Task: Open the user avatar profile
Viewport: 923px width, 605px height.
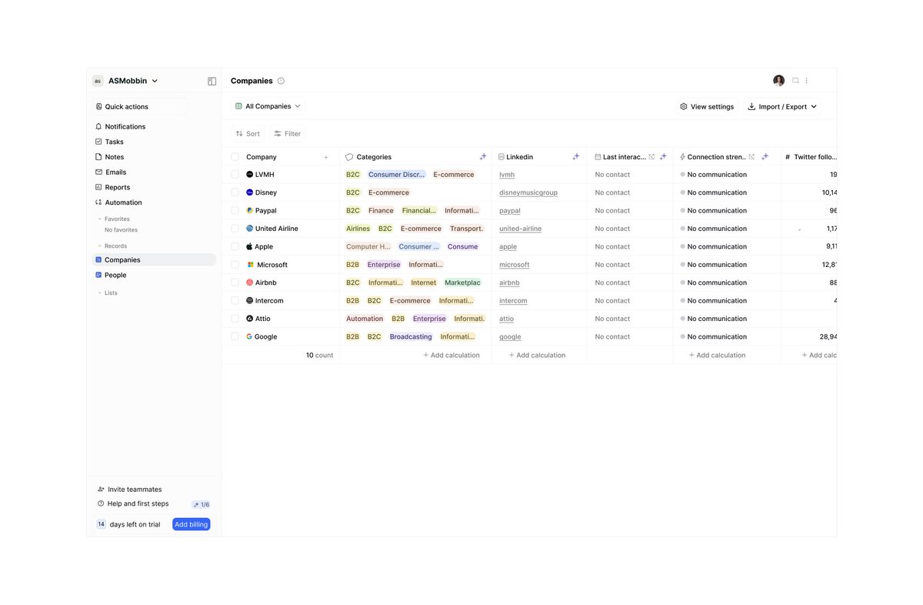Action: pyautogui.click(x=778, y=81)
